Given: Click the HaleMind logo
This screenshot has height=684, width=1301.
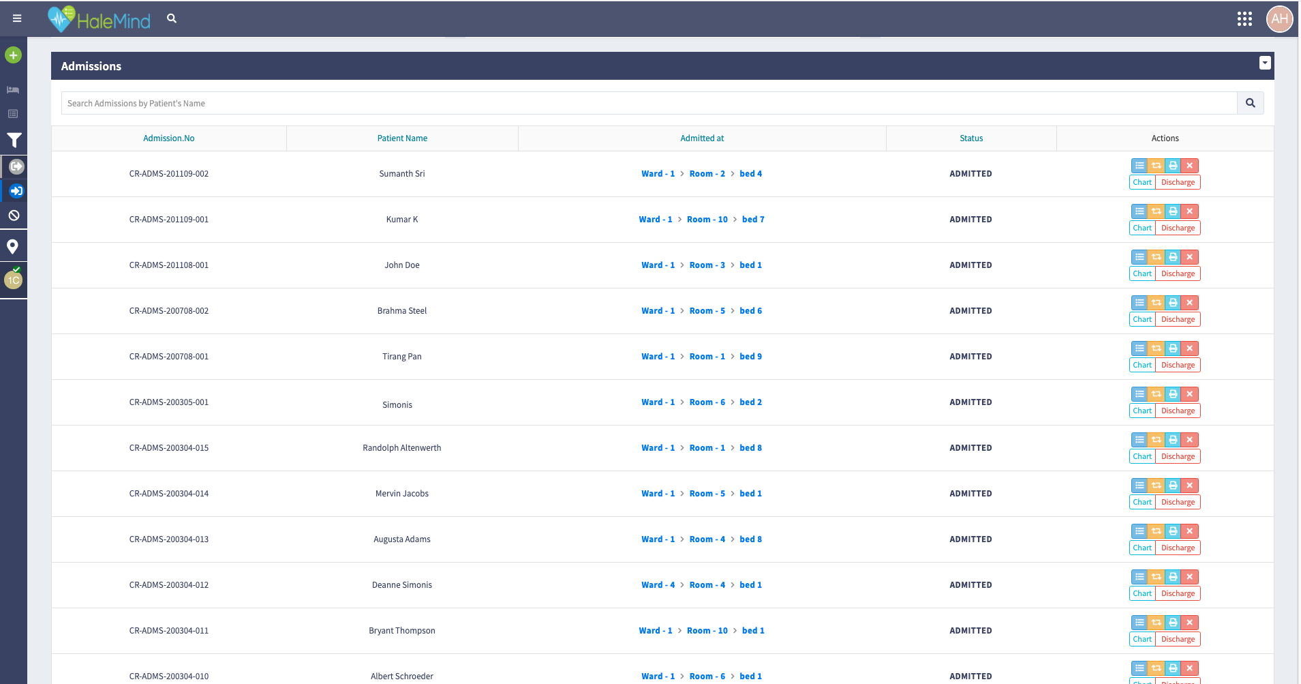Looking at the screenshot, I should tap(100, 19).
